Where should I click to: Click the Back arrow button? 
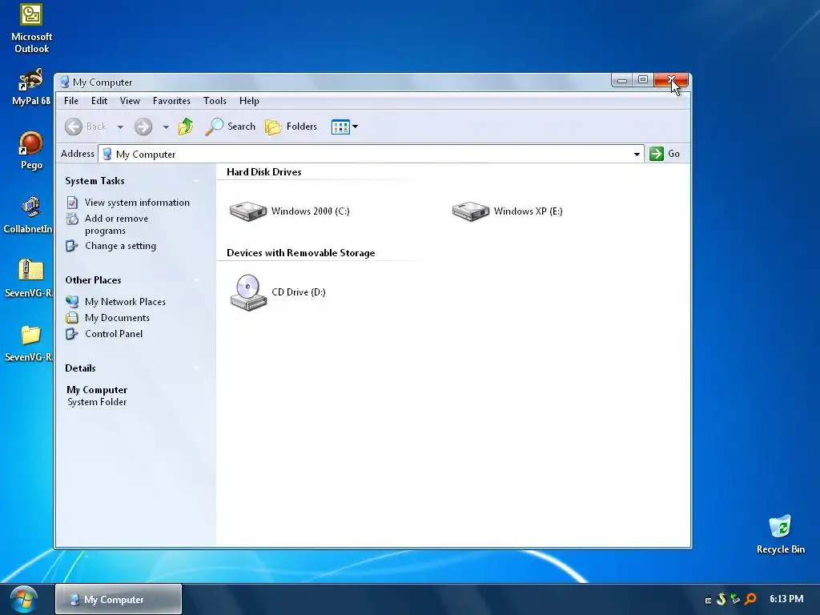coord(86,127)
